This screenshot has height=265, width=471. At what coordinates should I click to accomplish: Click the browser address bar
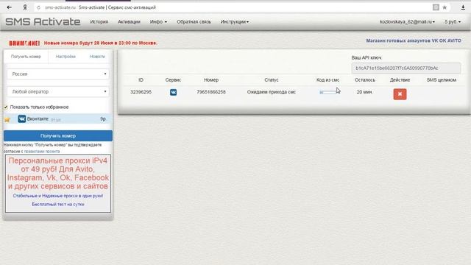(234, 7)
